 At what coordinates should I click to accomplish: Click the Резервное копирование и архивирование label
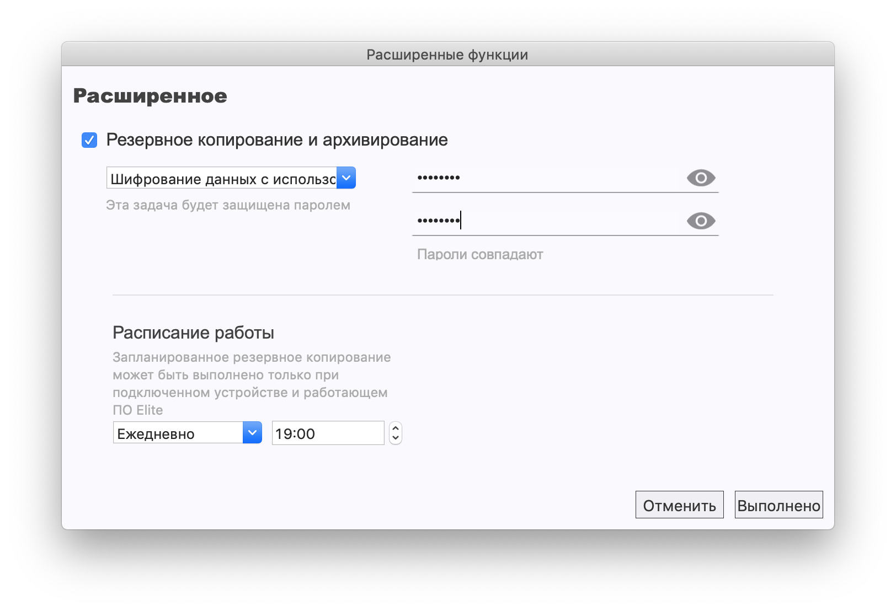click(x=277, y=140)
